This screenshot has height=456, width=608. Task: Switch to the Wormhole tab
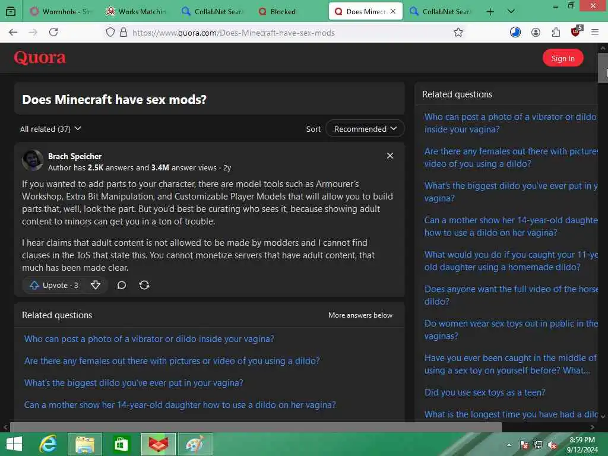(60, 12)
